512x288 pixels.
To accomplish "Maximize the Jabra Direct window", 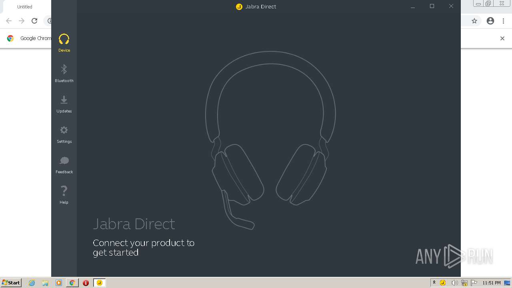I will click(x=432, y=6).
